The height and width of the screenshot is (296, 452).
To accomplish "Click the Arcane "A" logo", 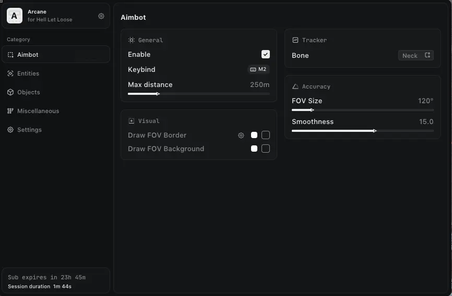I will click(x=15, y=16).
